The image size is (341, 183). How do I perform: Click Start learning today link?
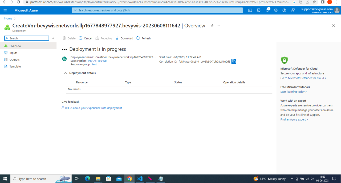tap(294, 92)
